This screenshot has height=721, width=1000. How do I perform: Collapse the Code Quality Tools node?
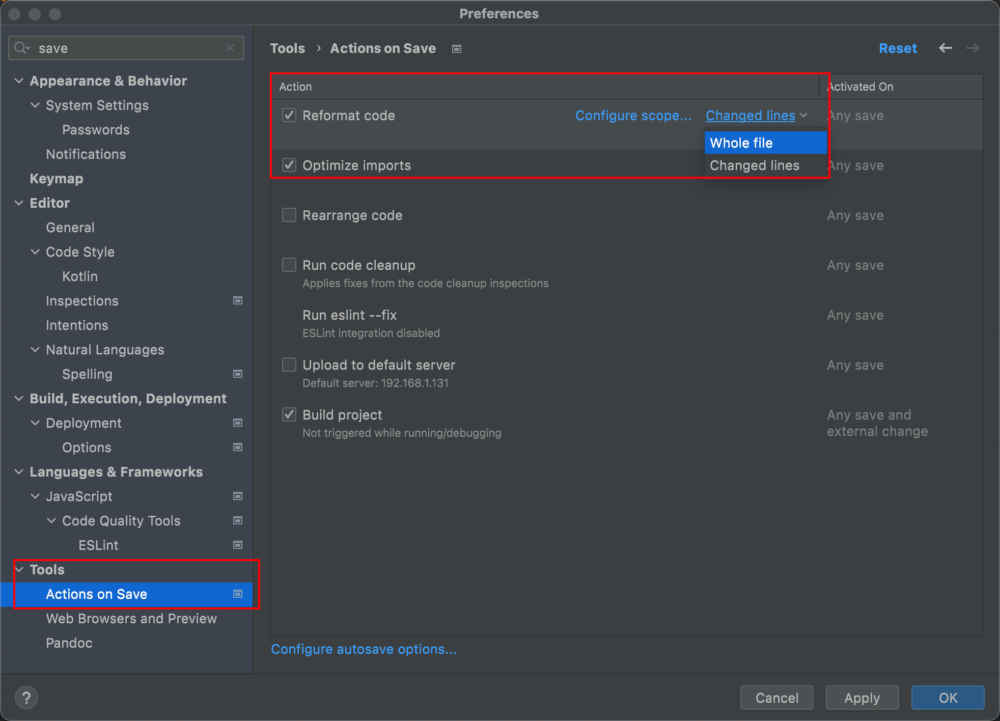pos(51,520)
